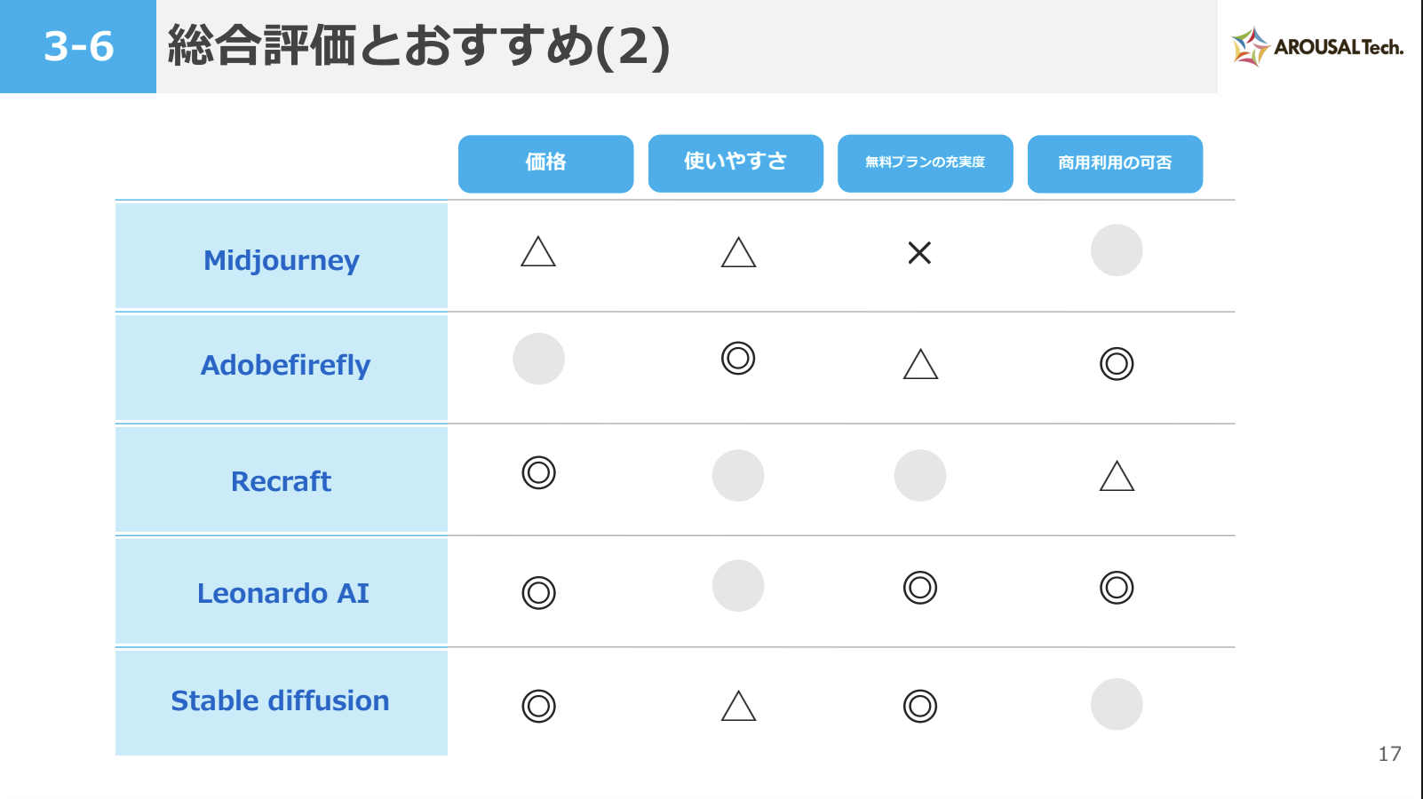1423x799 pixels.
Task: Click the Midjourney row label
Action: point(282,259)
